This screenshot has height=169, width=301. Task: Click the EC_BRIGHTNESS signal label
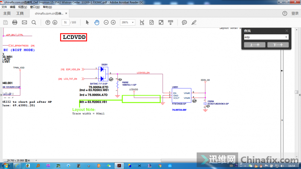(x=20, y=46)
